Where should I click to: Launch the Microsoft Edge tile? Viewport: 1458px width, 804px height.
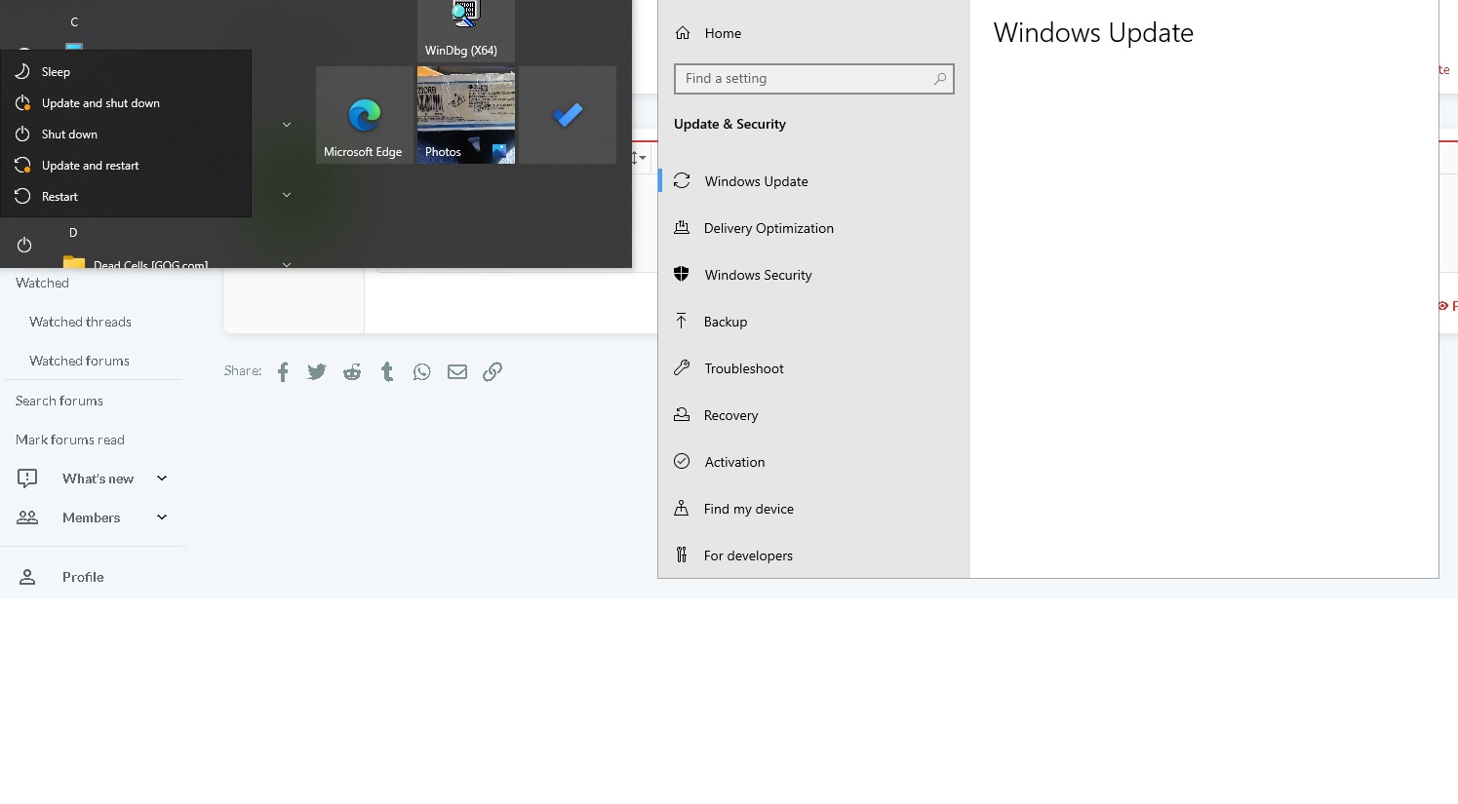point(365,115)
